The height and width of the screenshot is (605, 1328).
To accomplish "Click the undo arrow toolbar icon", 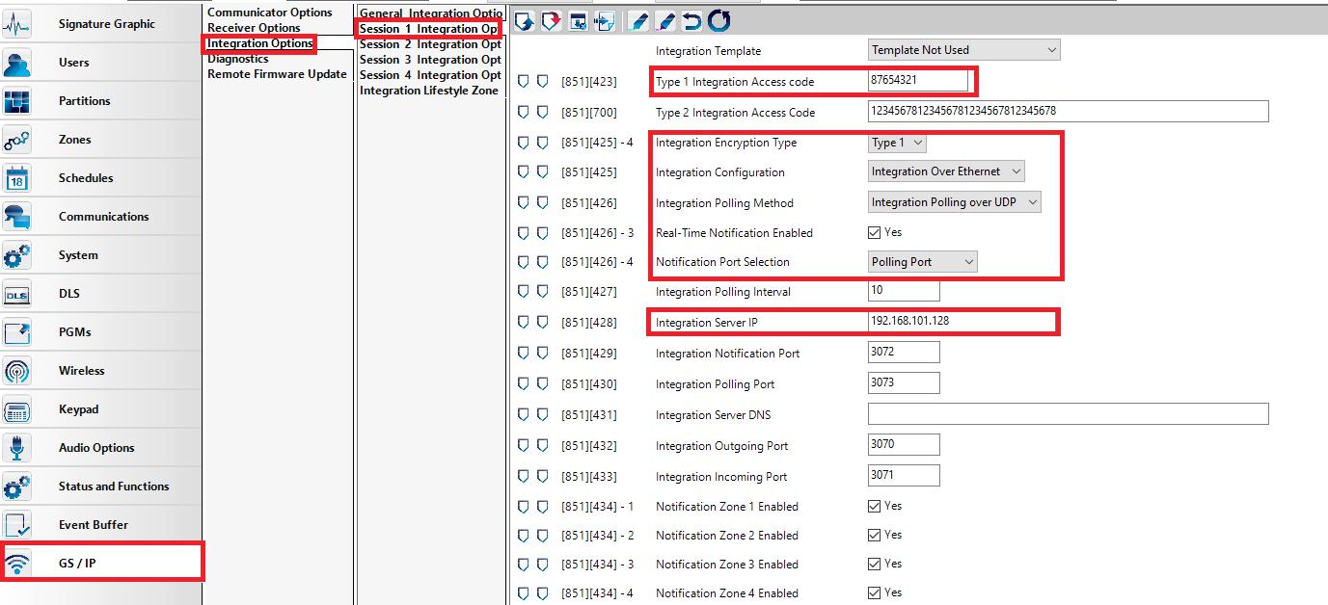I will coord(691,20).
